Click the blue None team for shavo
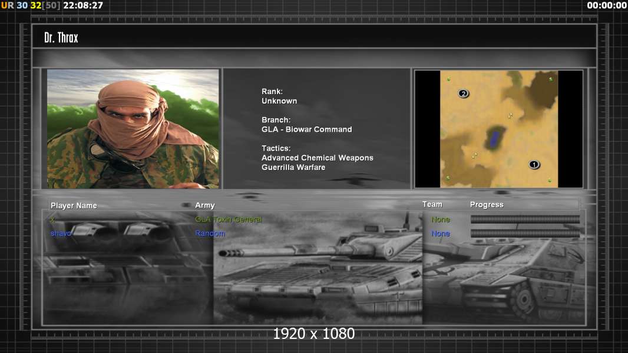This screenshot has width=628, height=353. point(440,234)
